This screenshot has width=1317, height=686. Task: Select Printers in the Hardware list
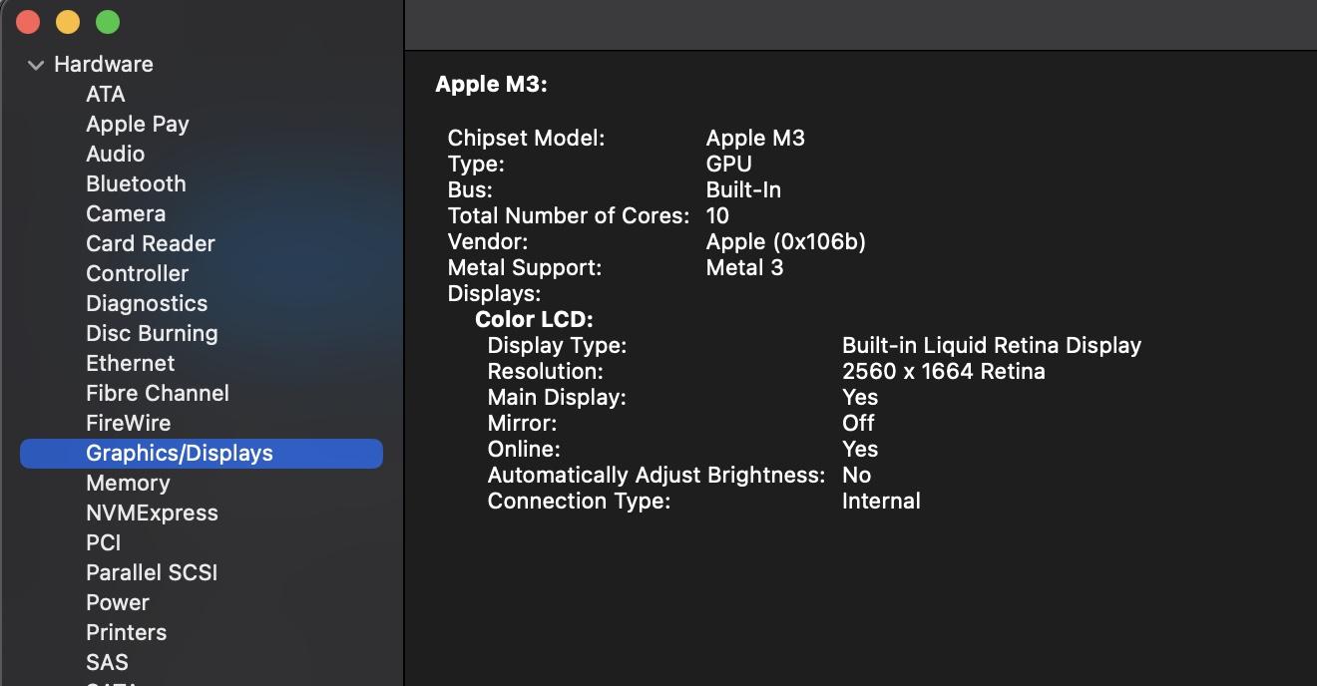[x=126, y=632]
